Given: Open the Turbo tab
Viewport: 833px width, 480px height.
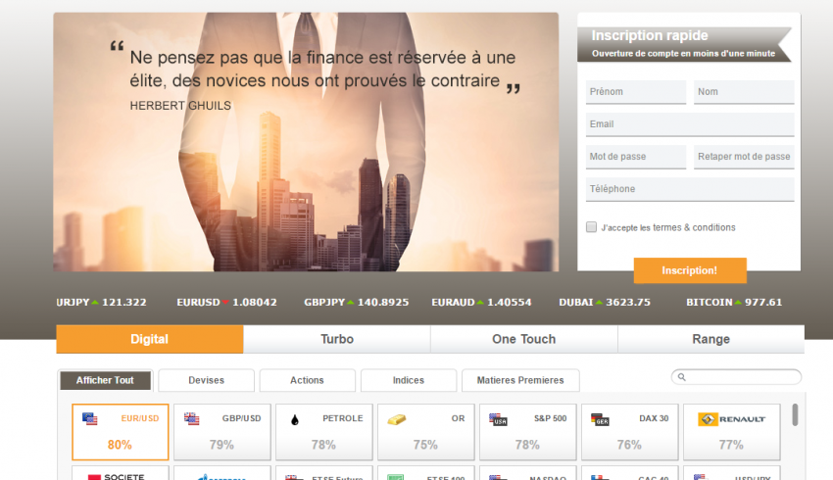Looking at the screenshot, I should (x=336, y=339).
